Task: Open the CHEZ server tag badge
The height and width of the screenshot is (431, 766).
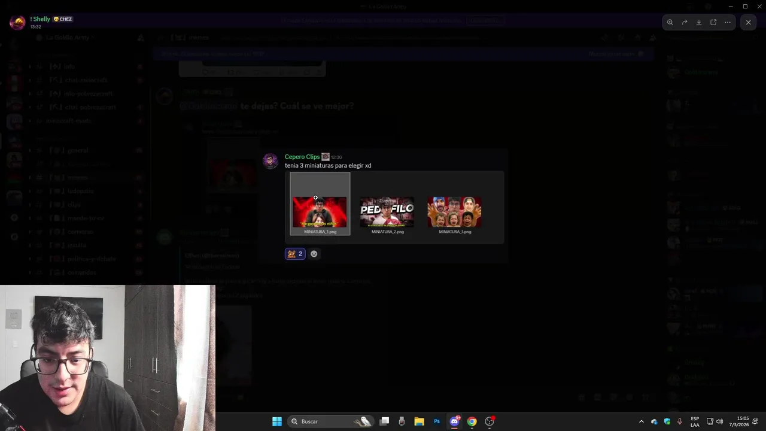Action: tap(63, 19)
